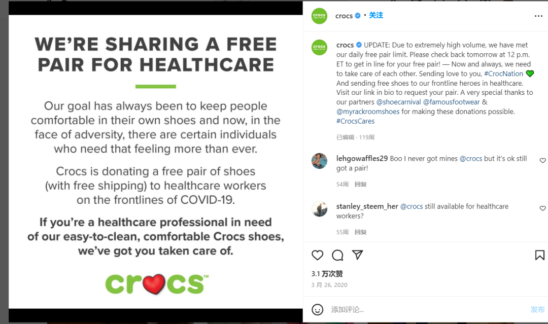Like lehgowaffles29's comment
The height and width of the screenshot is (324, 548).
[x=542, y=161]
